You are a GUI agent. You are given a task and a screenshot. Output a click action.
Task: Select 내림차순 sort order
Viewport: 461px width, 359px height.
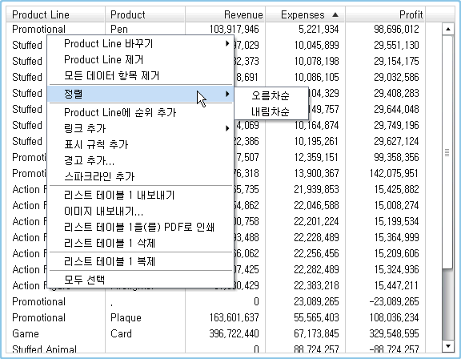[271, 111]
